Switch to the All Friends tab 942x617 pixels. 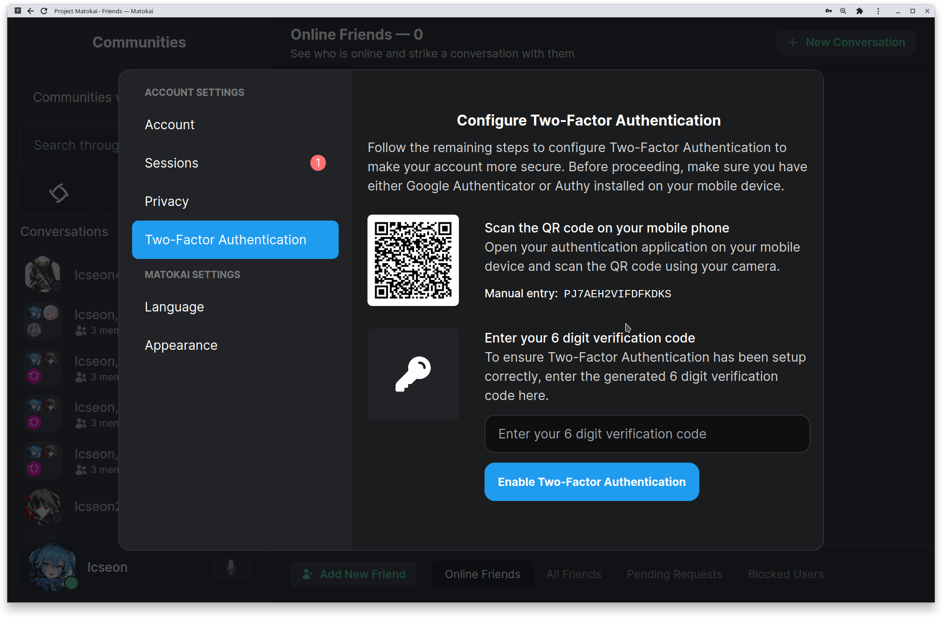click(x=574, y=574)
